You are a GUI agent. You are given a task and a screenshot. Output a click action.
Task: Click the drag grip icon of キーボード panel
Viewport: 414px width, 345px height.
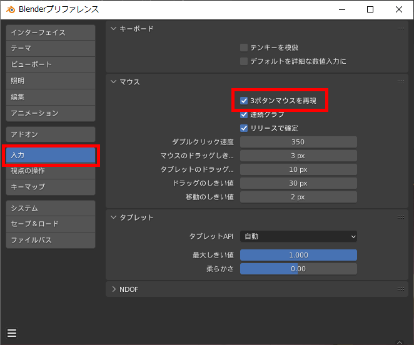click(400, 29)
